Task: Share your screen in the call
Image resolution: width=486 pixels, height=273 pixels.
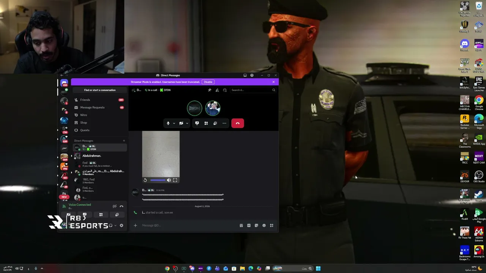Action: [x=197, y=123]
